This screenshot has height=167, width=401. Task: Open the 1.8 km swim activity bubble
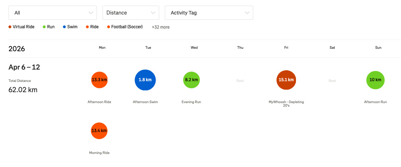[145, 80]
